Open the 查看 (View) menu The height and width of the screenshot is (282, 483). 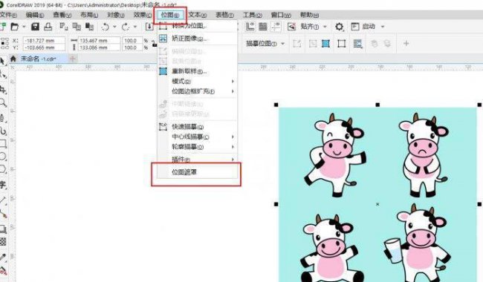click(x=62, y=15)
